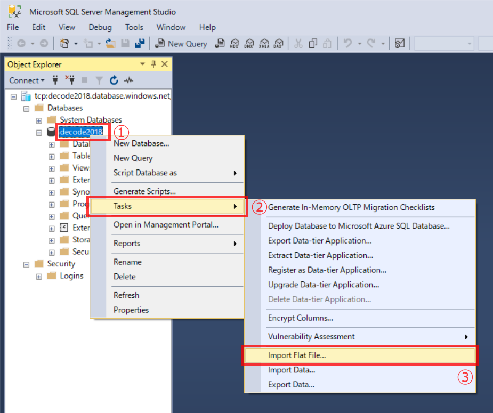Click the New Project toolbar icon
Image resolution: width=493 pixels, height=413 pixels.
[x=64, y=43]
